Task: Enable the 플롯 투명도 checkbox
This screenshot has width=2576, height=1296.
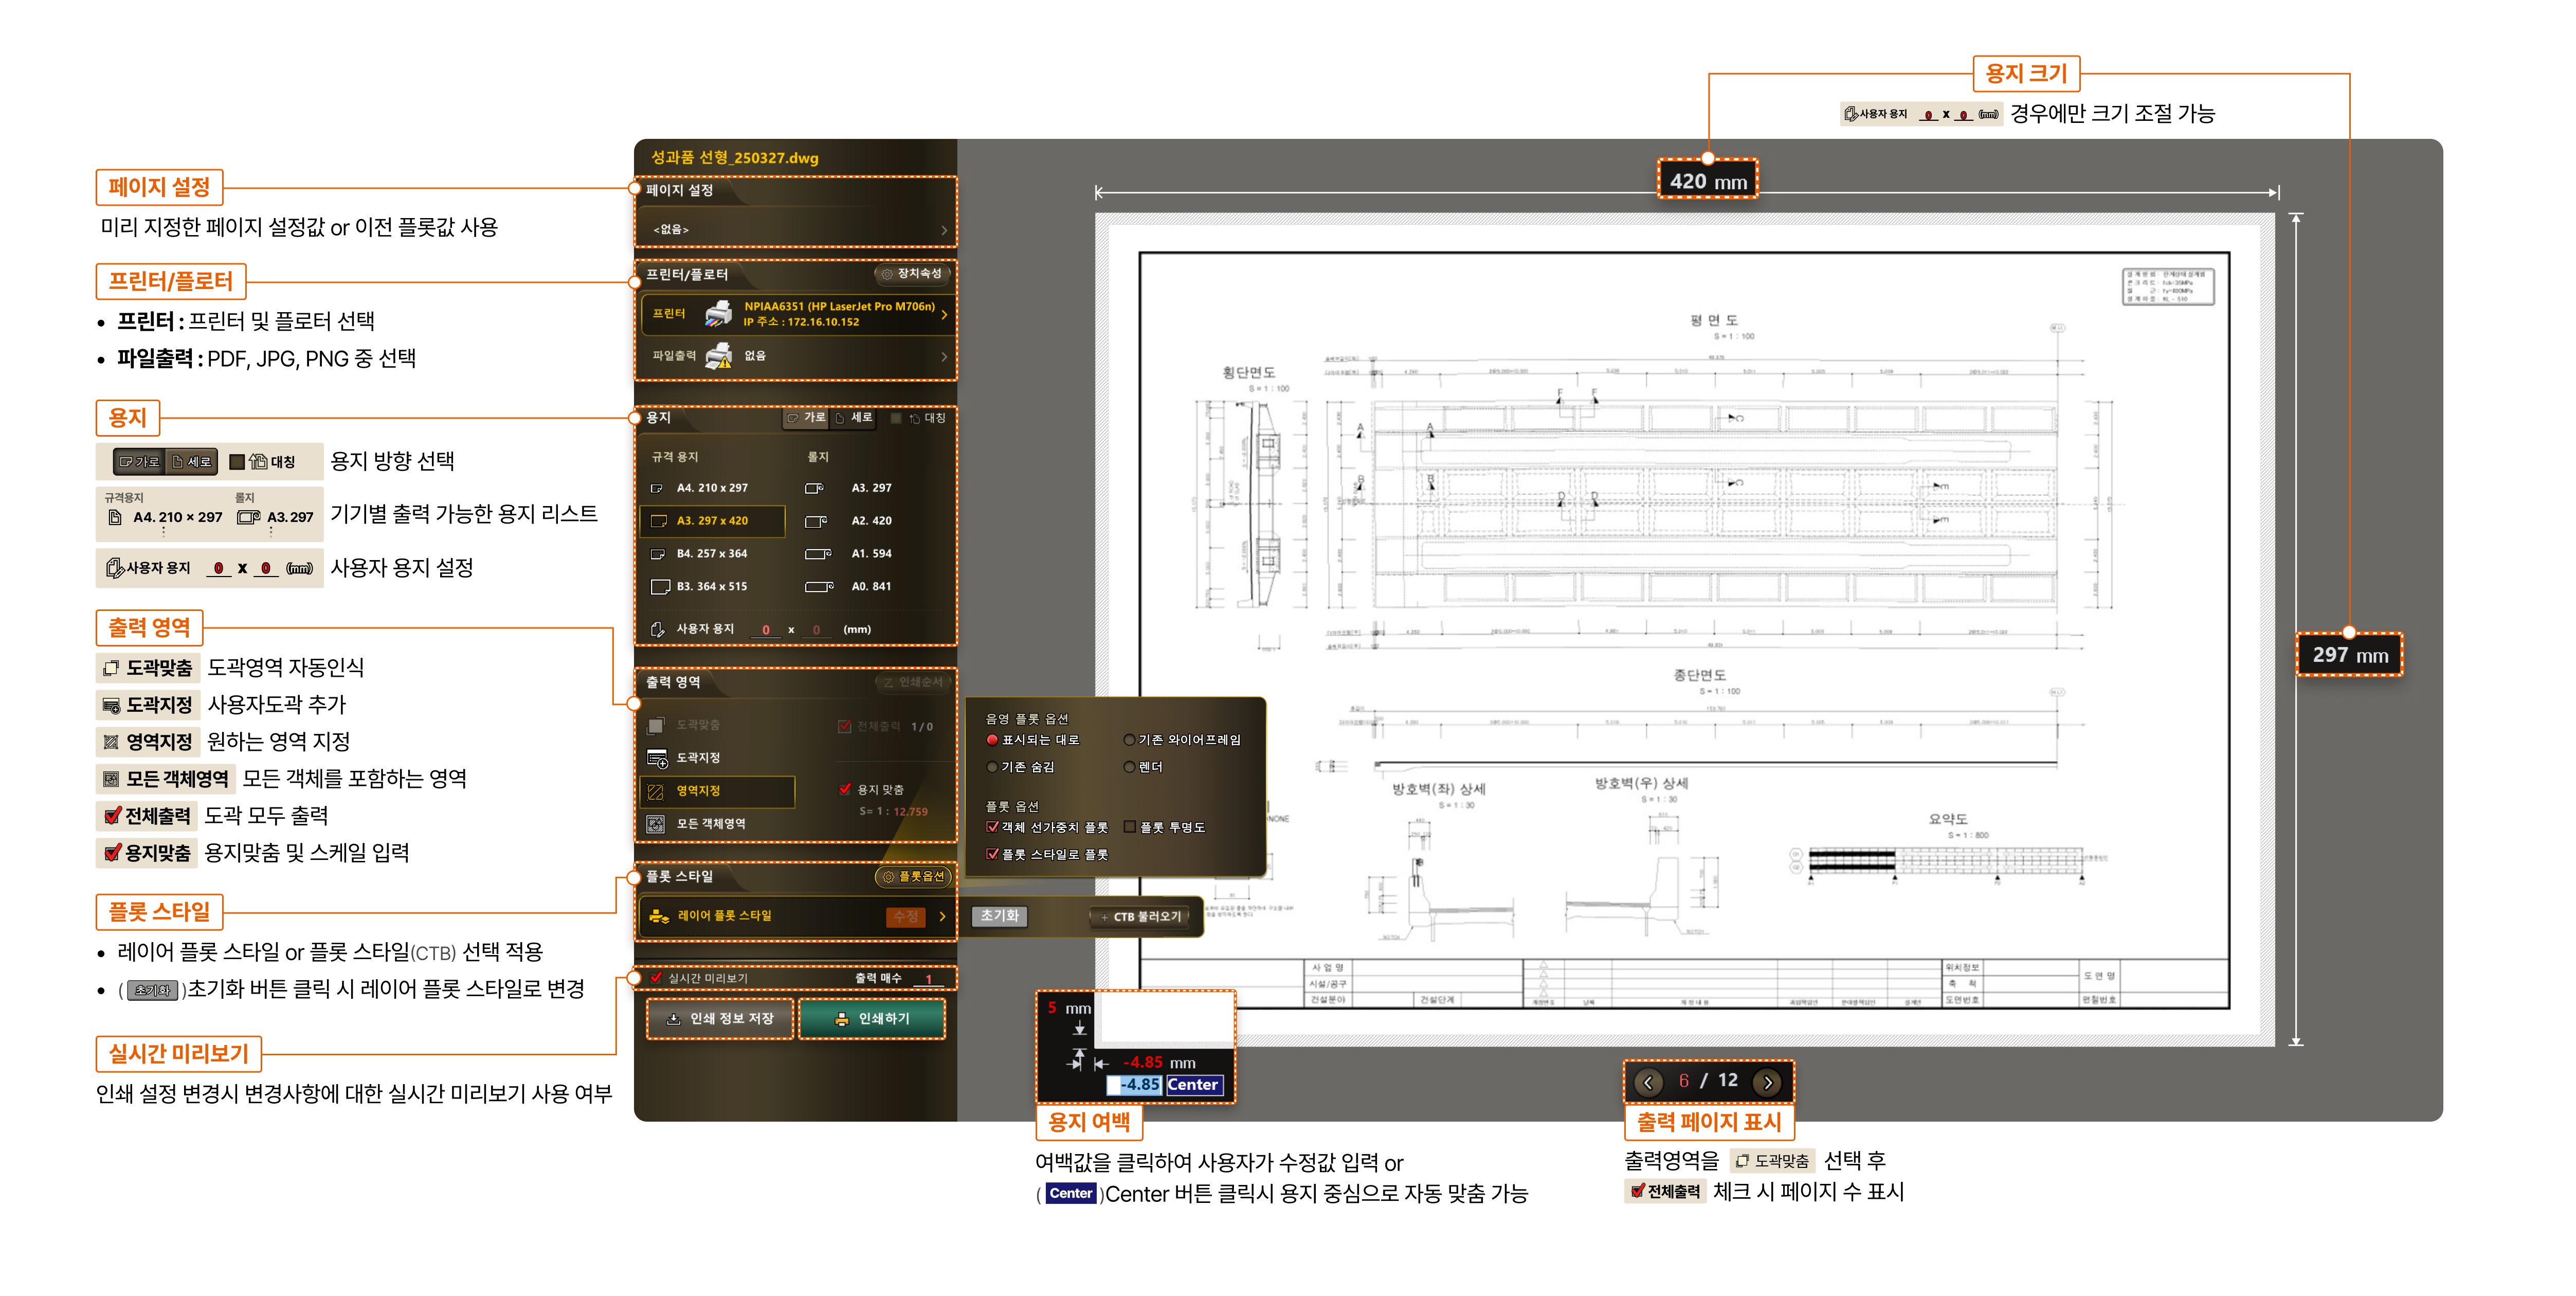Action: click(x=1130, y=827)
